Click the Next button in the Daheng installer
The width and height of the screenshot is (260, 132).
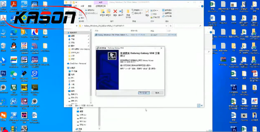pos(144,93)
